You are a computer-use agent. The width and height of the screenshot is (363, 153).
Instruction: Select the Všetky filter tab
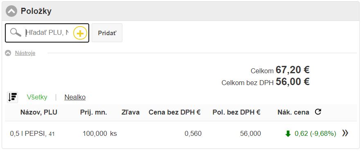click(x=37, y=97)
